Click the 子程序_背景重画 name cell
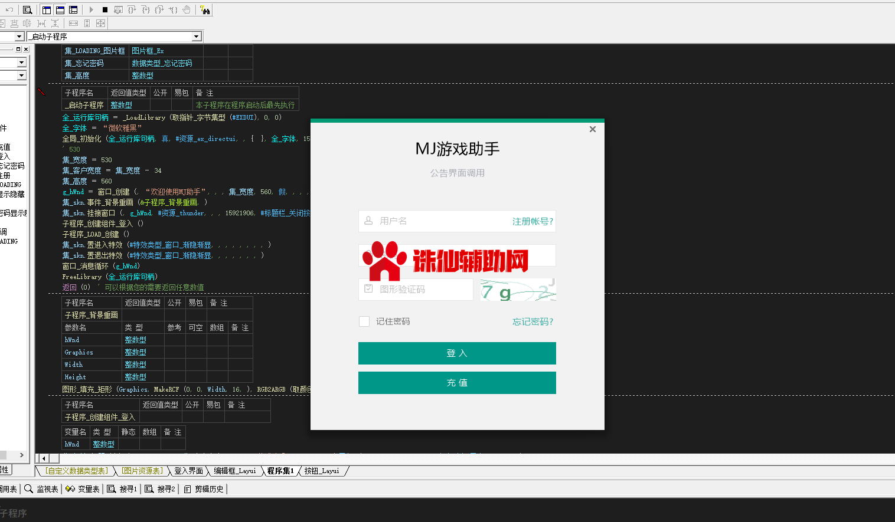895x522 pixels. point(92,315)
